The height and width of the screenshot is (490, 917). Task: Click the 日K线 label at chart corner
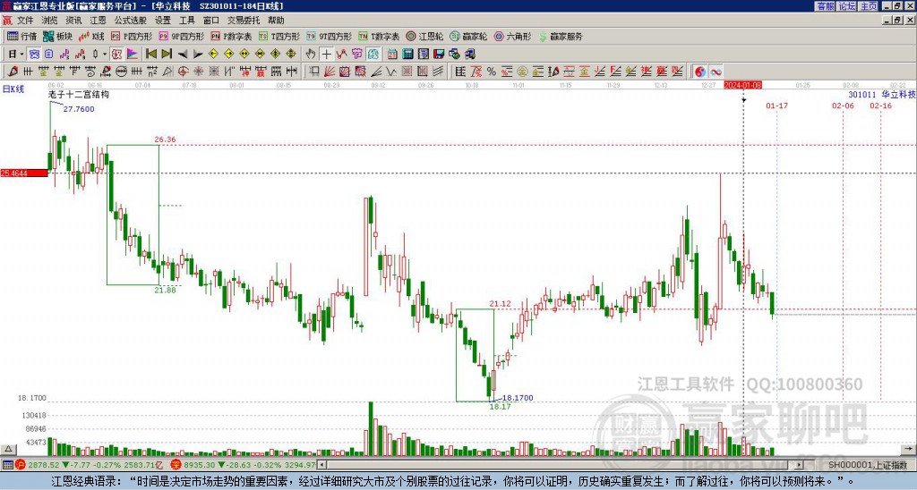click(13, 89)
